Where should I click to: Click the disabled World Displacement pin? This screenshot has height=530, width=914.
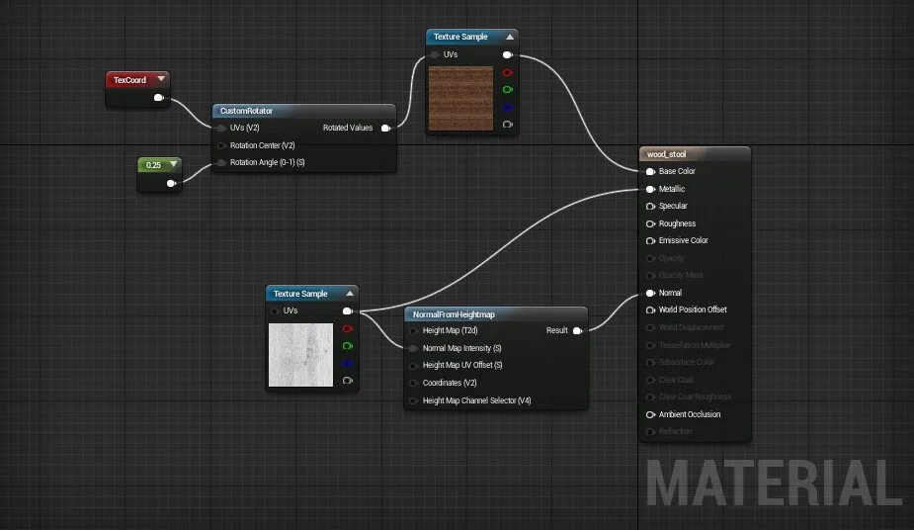point(650,327)
